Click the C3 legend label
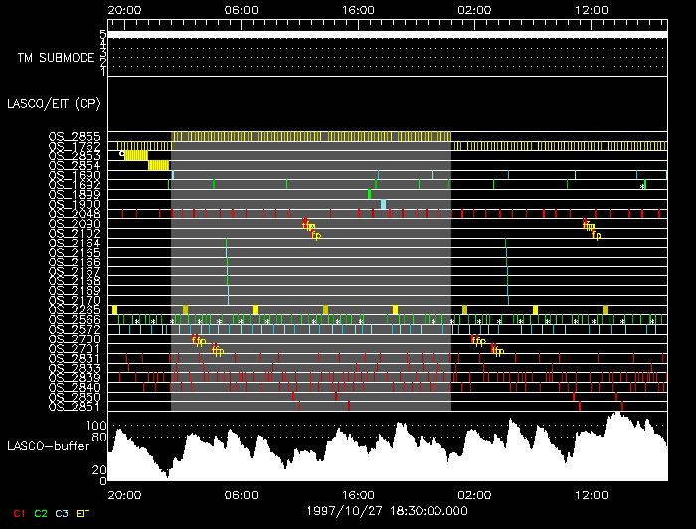Image resolution: width=696 pixels, height=529 pixels. tap(62, 513)
